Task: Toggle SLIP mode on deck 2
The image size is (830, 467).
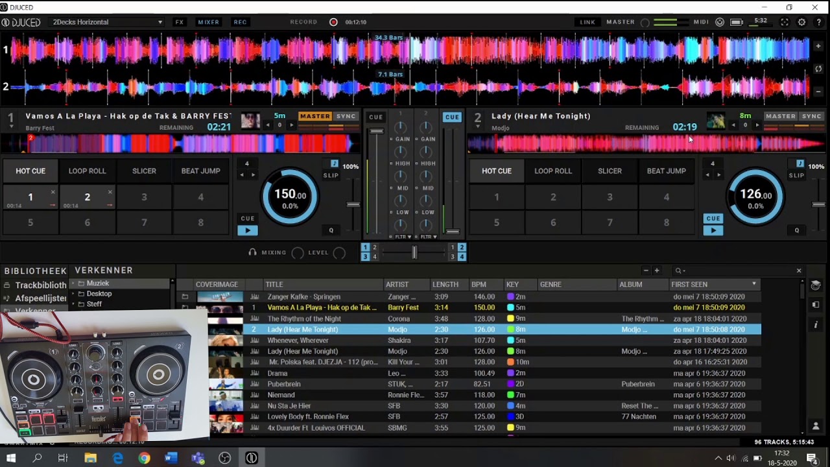Action: [796, 175]
